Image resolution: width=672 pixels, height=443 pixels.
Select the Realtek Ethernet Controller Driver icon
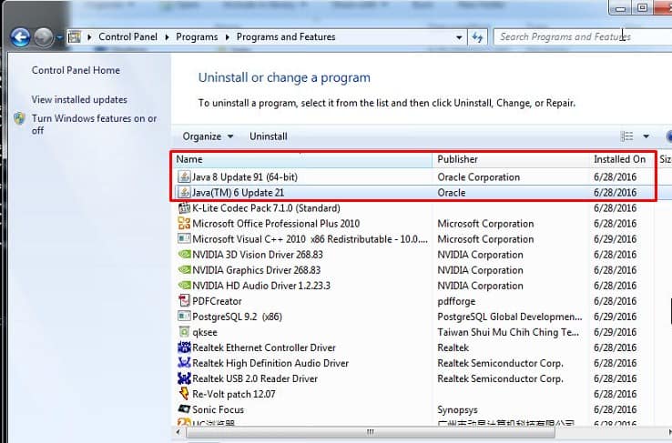click(184, 347)
